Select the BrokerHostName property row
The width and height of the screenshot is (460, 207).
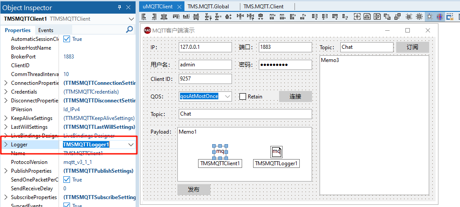click(69, 48)
